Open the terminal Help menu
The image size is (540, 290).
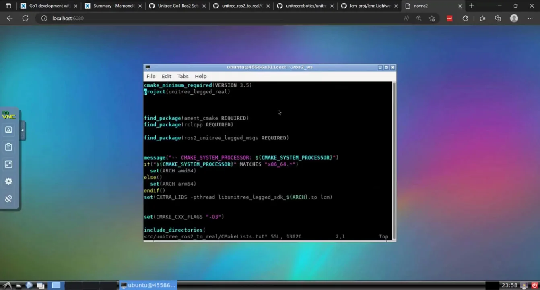click(200, 76)
